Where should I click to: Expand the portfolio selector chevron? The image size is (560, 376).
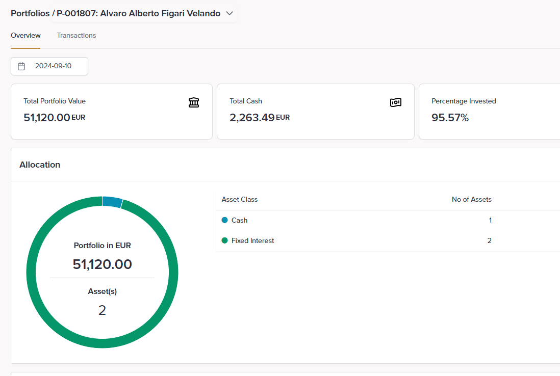pos(229,13)
